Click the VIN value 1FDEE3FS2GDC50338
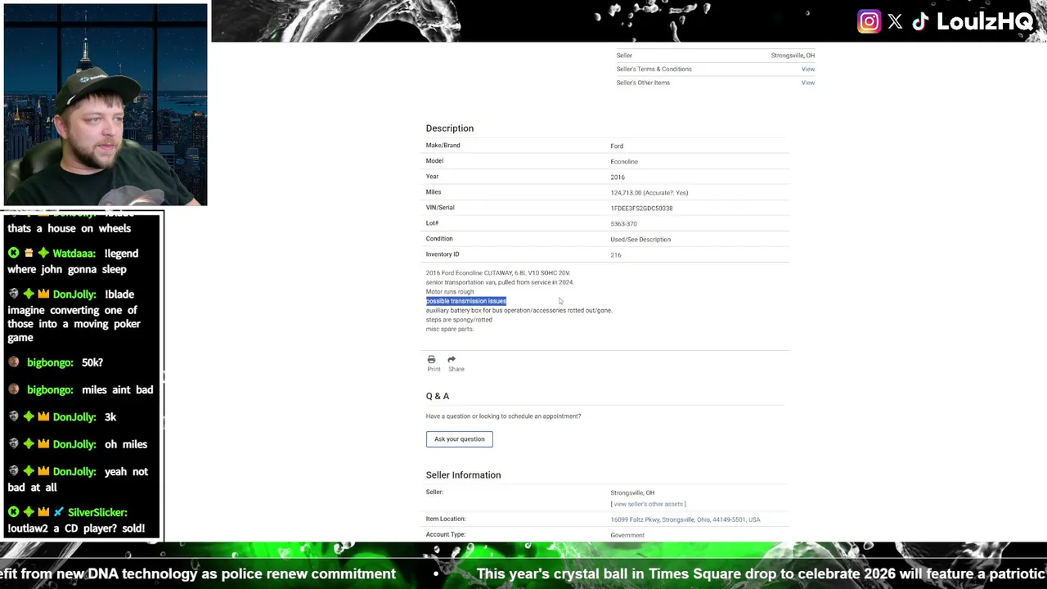 coord(641,209)
